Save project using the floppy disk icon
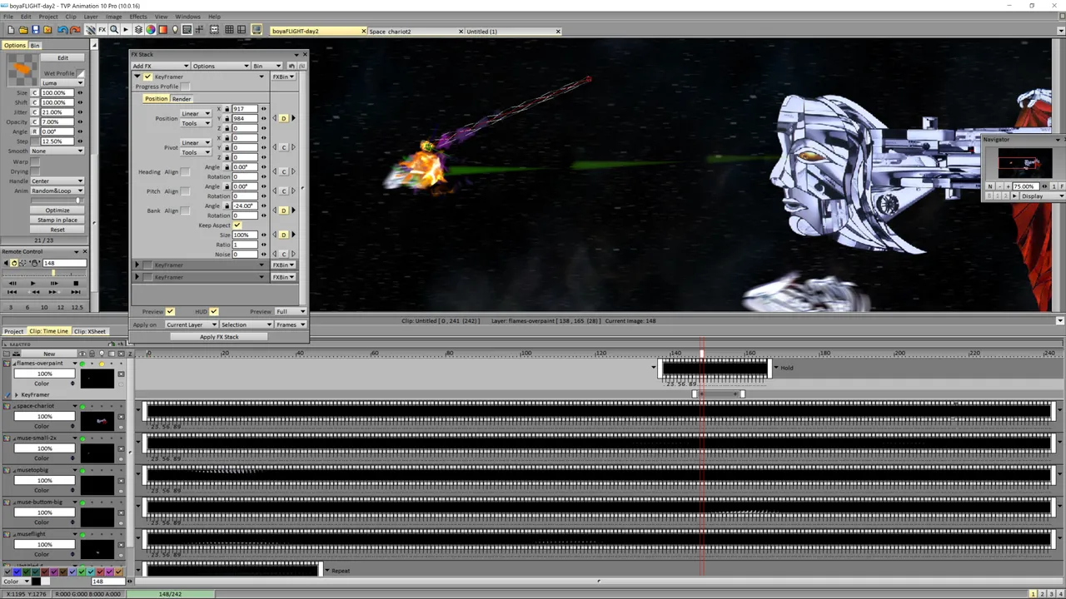1066x599 pixels. click(x=35, y=30)
